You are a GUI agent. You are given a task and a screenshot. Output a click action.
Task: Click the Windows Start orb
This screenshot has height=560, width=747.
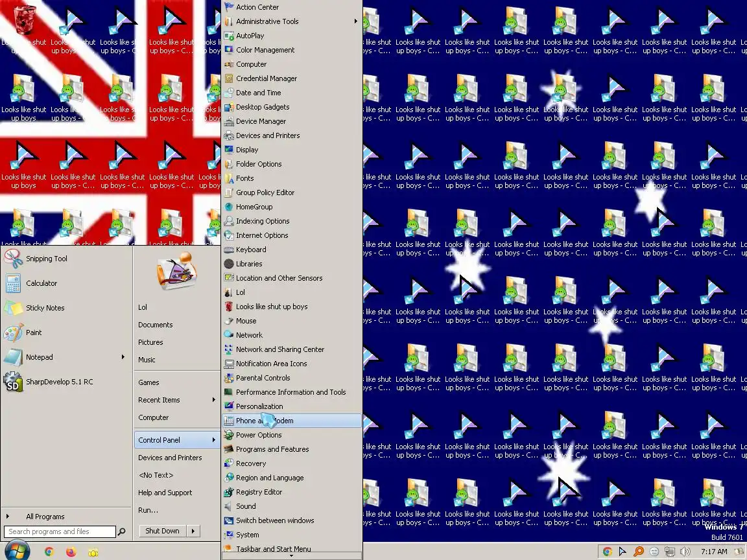(x=17, y=552)
